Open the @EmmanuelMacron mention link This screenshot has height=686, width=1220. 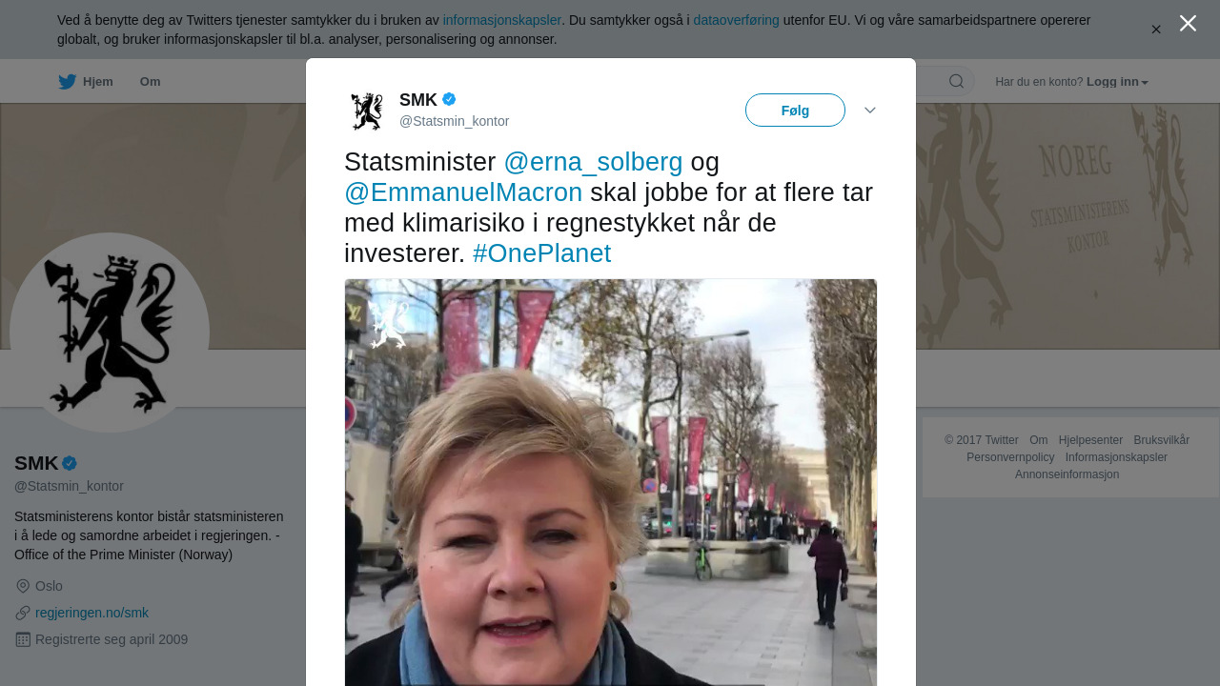click(463, 192)
